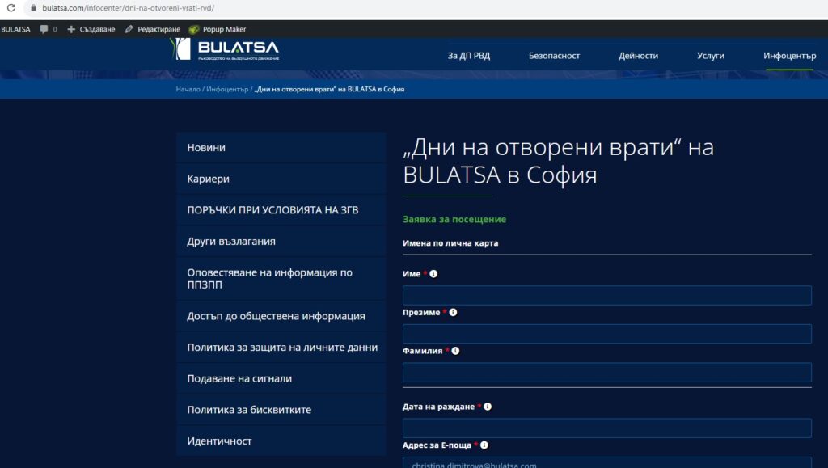The image size is (828, 468).
Task: Click the Popup Maker icon
Action: click(x=194, y=29)
